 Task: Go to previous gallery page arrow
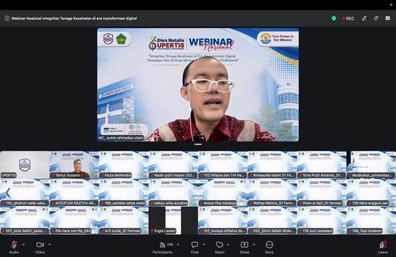tap(8, 192)
